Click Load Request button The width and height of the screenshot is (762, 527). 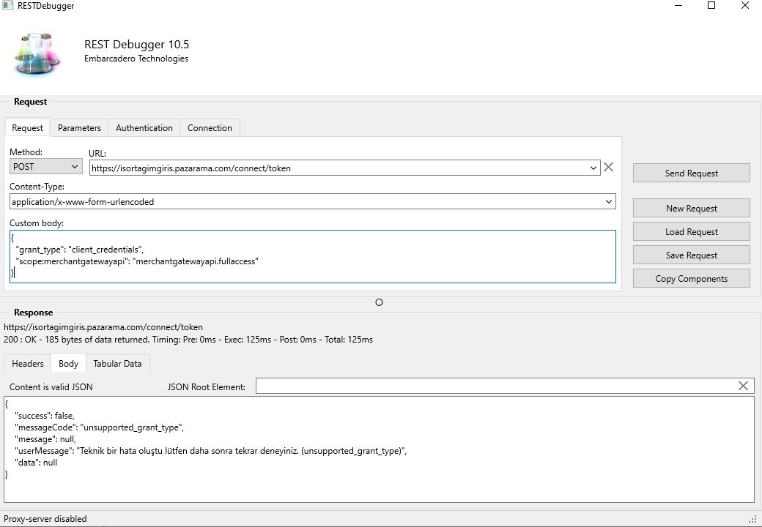click(x=691, y=232)
